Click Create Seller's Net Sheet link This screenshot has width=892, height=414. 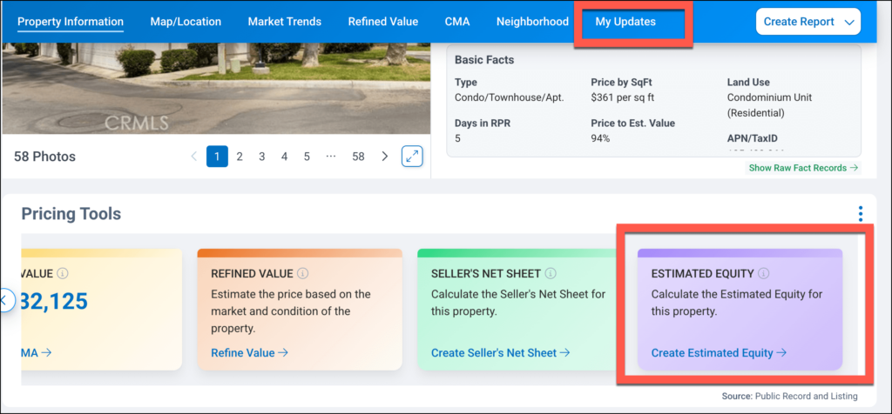pos(500,352)
